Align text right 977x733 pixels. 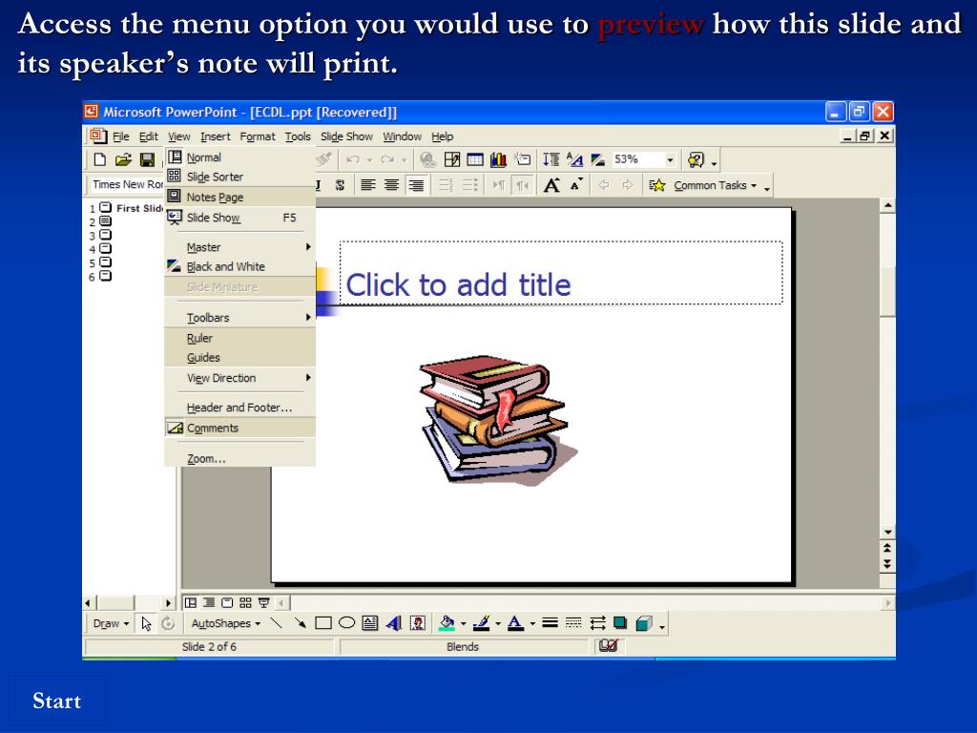coord(416,185)
